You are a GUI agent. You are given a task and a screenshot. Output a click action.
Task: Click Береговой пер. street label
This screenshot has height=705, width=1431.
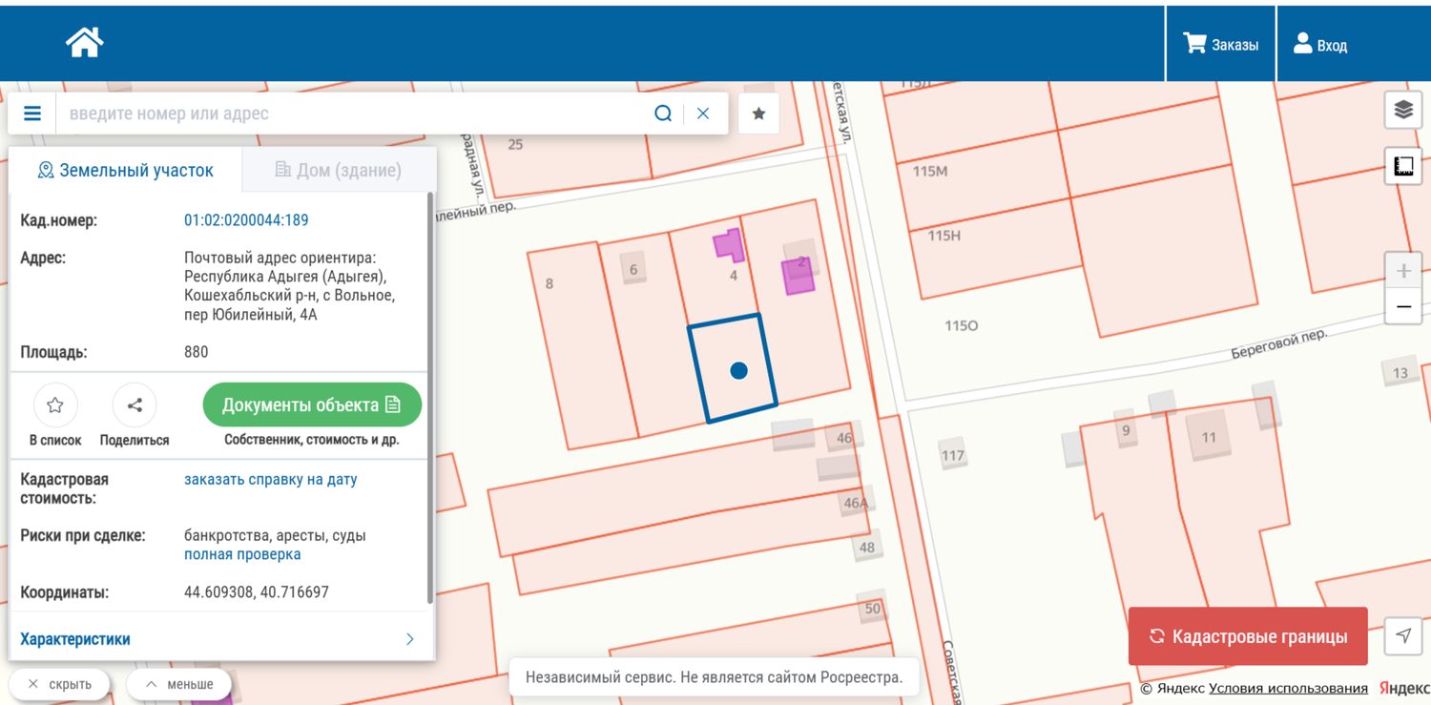pos(1278,344)
